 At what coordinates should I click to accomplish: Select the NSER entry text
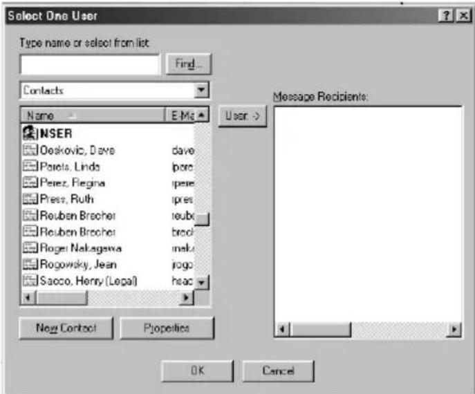coord(56,133)
